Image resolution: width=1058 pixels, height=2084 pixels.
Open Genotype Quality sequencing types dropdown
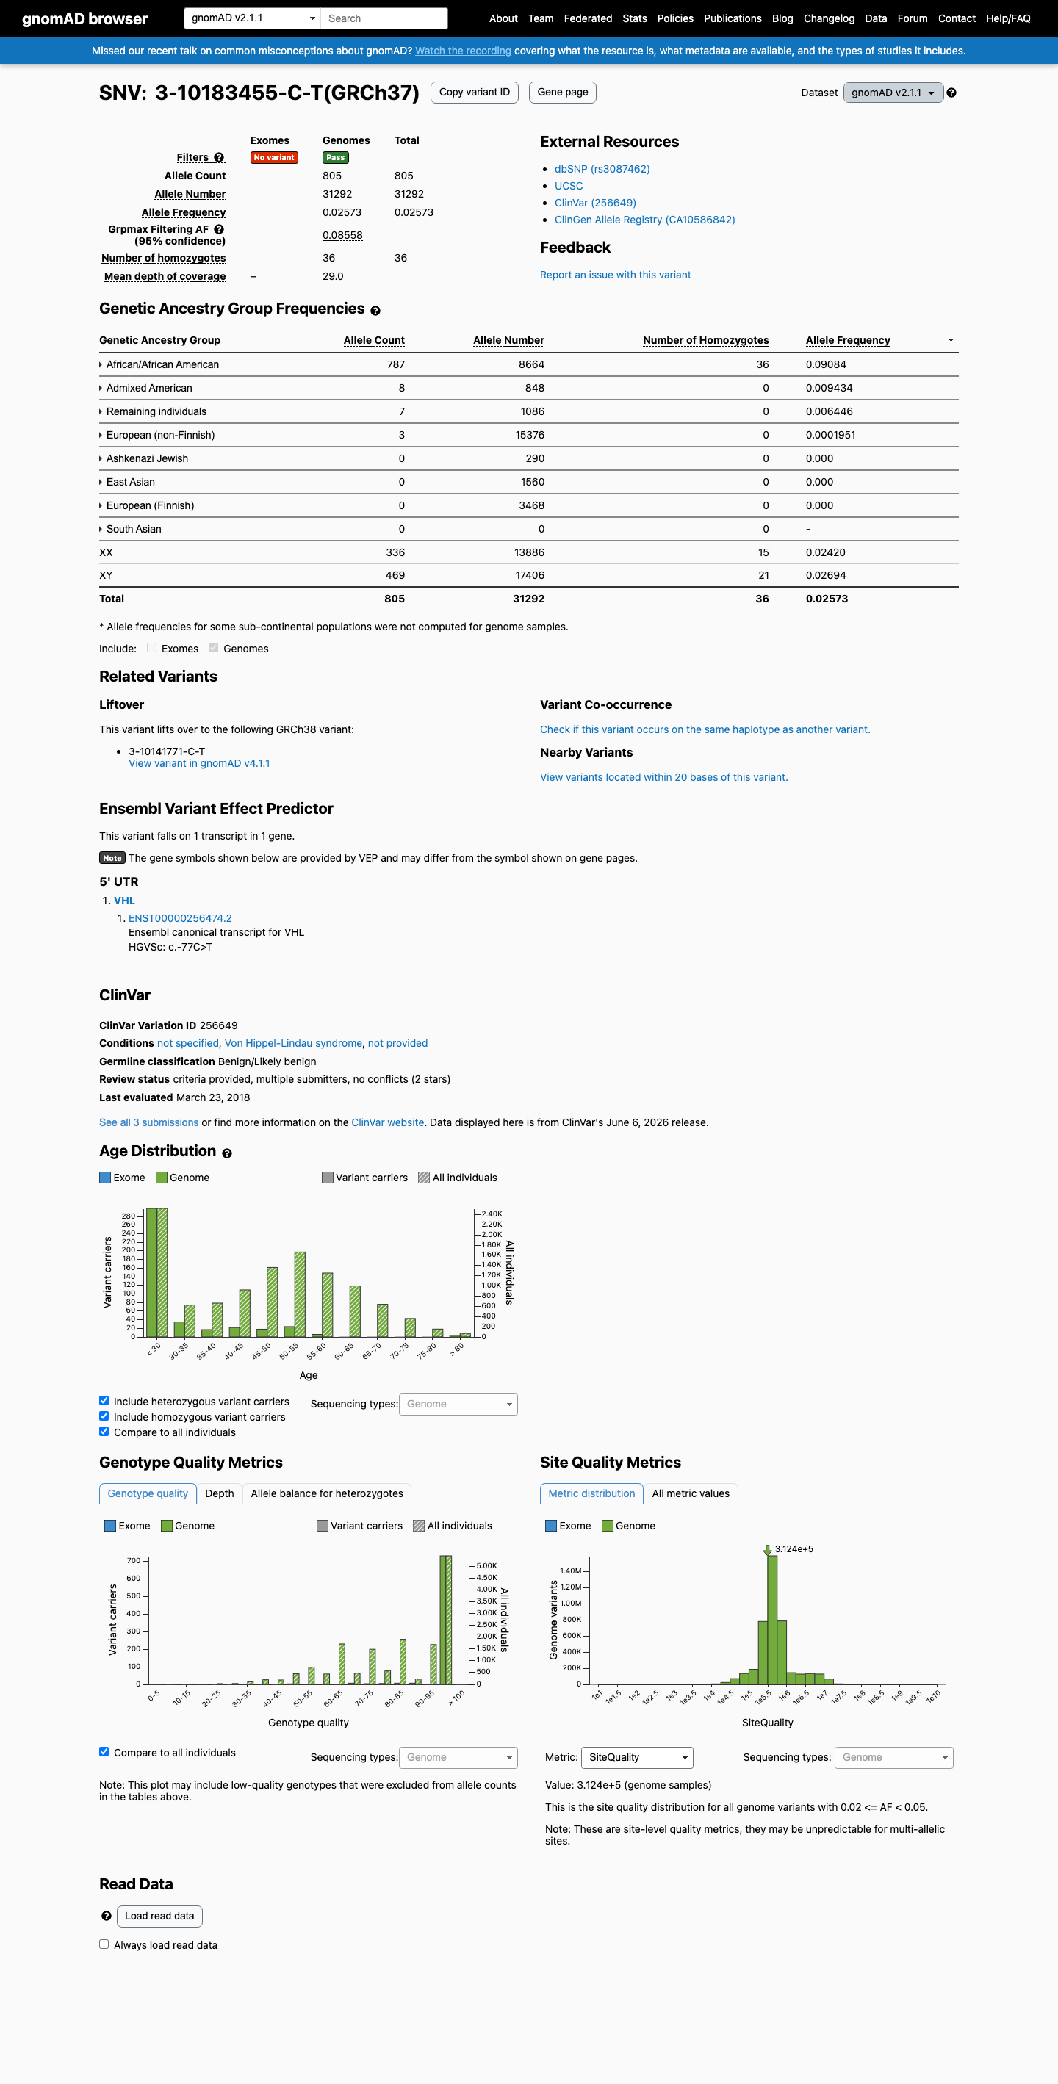pos(458,1757)
